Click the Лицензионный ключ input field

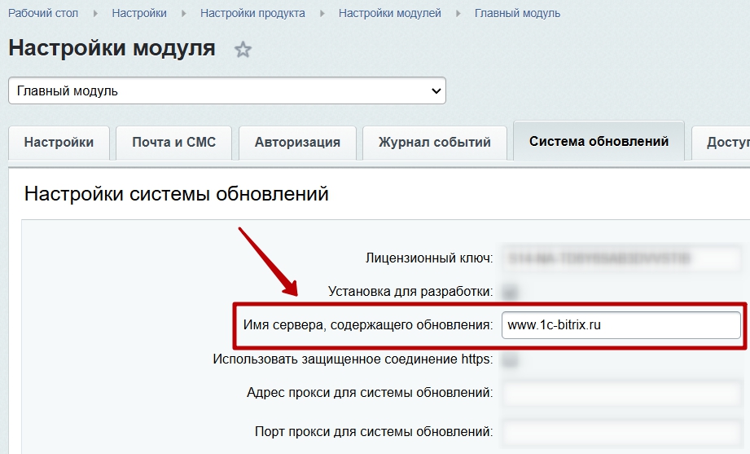pos(621,258)
